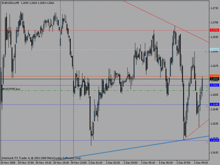The width and height of the screenshot is (220, 165).
Task: Click the 28 Nov 17:50 time label
Action: [x=26, y=163]
